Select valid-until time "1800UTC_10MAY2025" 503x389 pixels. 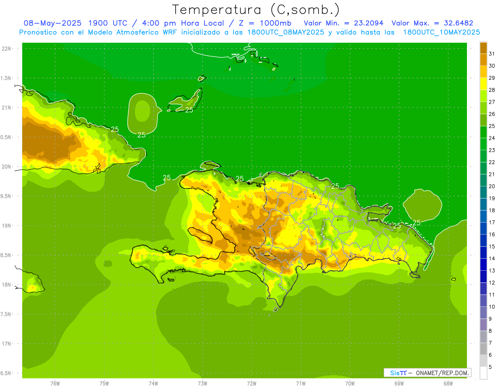(x=441, y=32)
